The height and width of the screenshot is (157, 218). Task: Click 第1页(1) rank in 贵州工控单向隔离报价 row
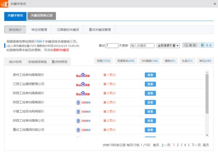pos(109,75)
